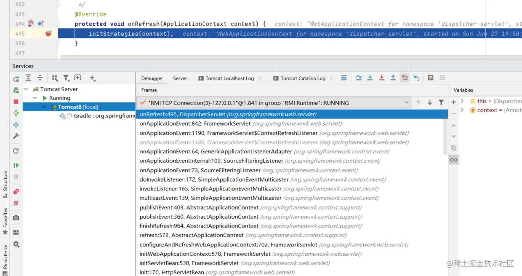
Task: Toggle Mute Breakpoints icon
Action: (x=16, y=203)
